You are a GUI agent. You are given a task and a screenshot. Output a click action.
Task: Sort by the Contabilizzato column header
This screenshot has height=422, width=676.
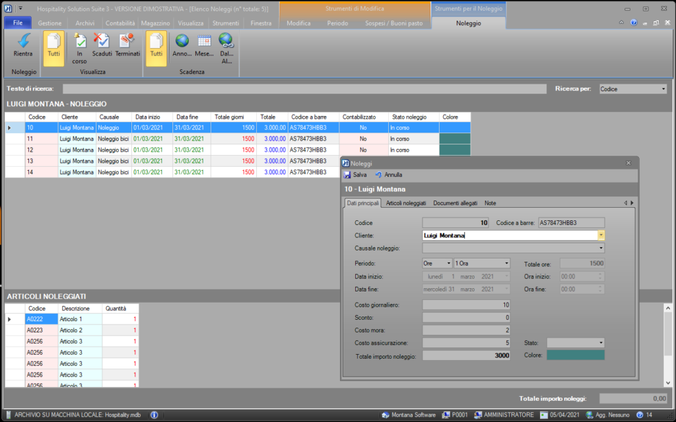[x=364, y=117]
